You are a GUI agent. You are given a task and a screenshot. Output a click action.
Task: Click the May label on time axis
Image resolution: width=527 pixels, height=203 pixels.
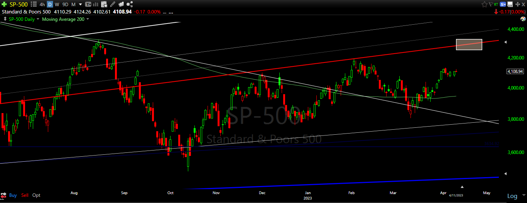tap(486, 192)
